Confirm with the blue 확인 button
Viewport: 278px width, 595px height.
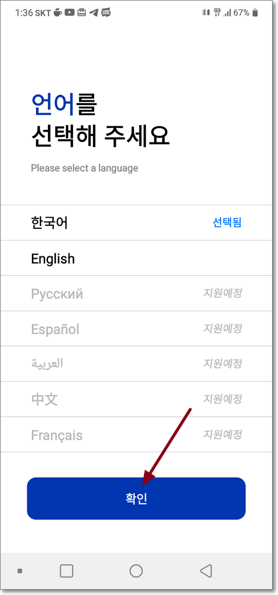[136, 498]
